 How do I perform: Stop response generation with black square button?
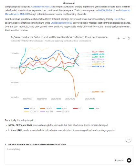pyautogui.click(x=129, y=160)
